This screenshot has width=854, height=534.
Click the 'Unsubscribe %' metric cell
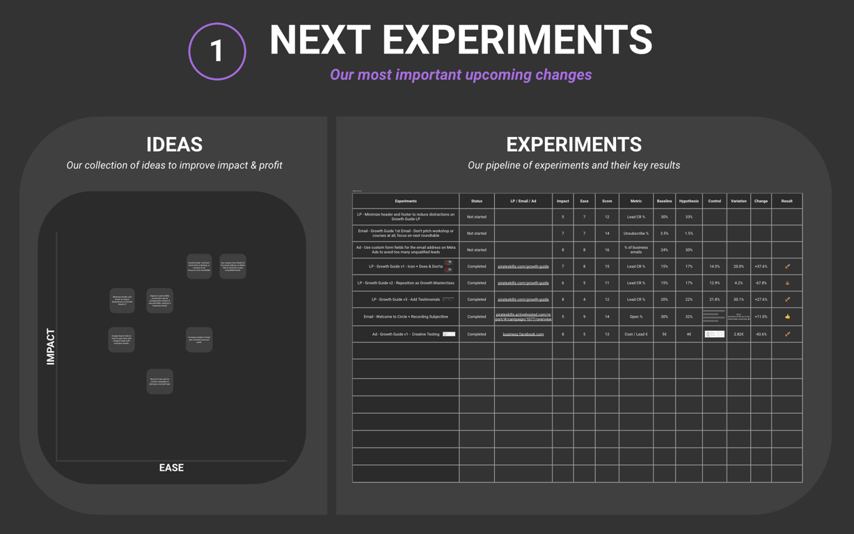point(636,234)
